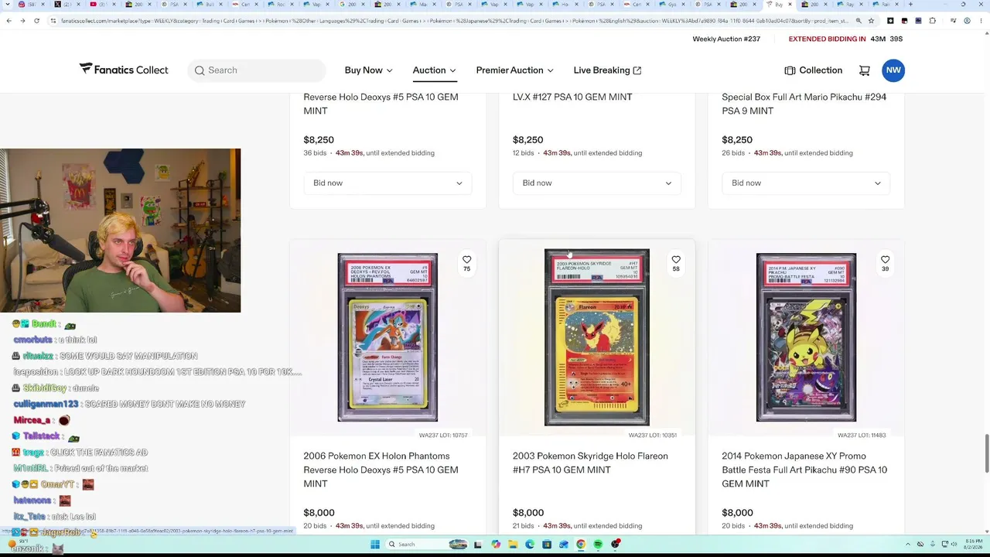Switch to Google Chrome in the taskbar
This screenshot has width=990, height=557.
pyautogui.click(x=581, y=545)
